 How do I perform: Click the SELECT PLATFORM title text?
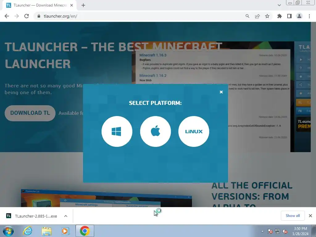pyautogui.click(x=155, y=103)
